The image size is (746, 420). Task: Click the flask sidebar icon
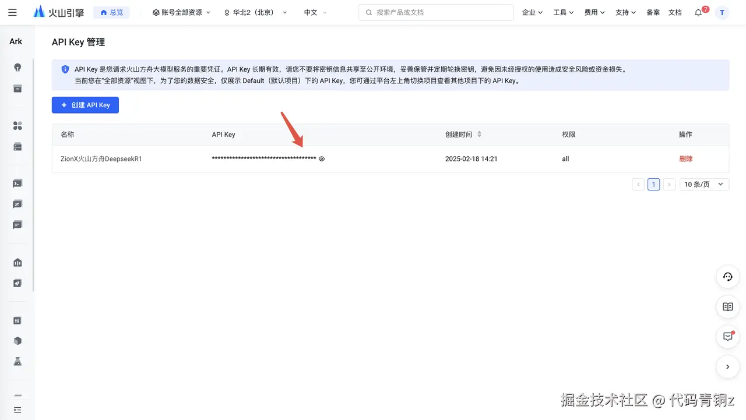pos(17,362)
